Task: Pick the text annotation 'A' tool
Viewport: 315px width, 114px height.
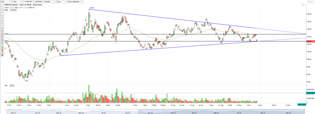Action: tap(2, 45)
